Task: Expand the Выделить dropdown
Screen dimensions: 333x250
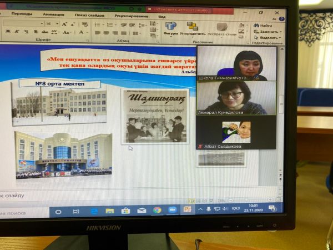Action: click(280, 38)
